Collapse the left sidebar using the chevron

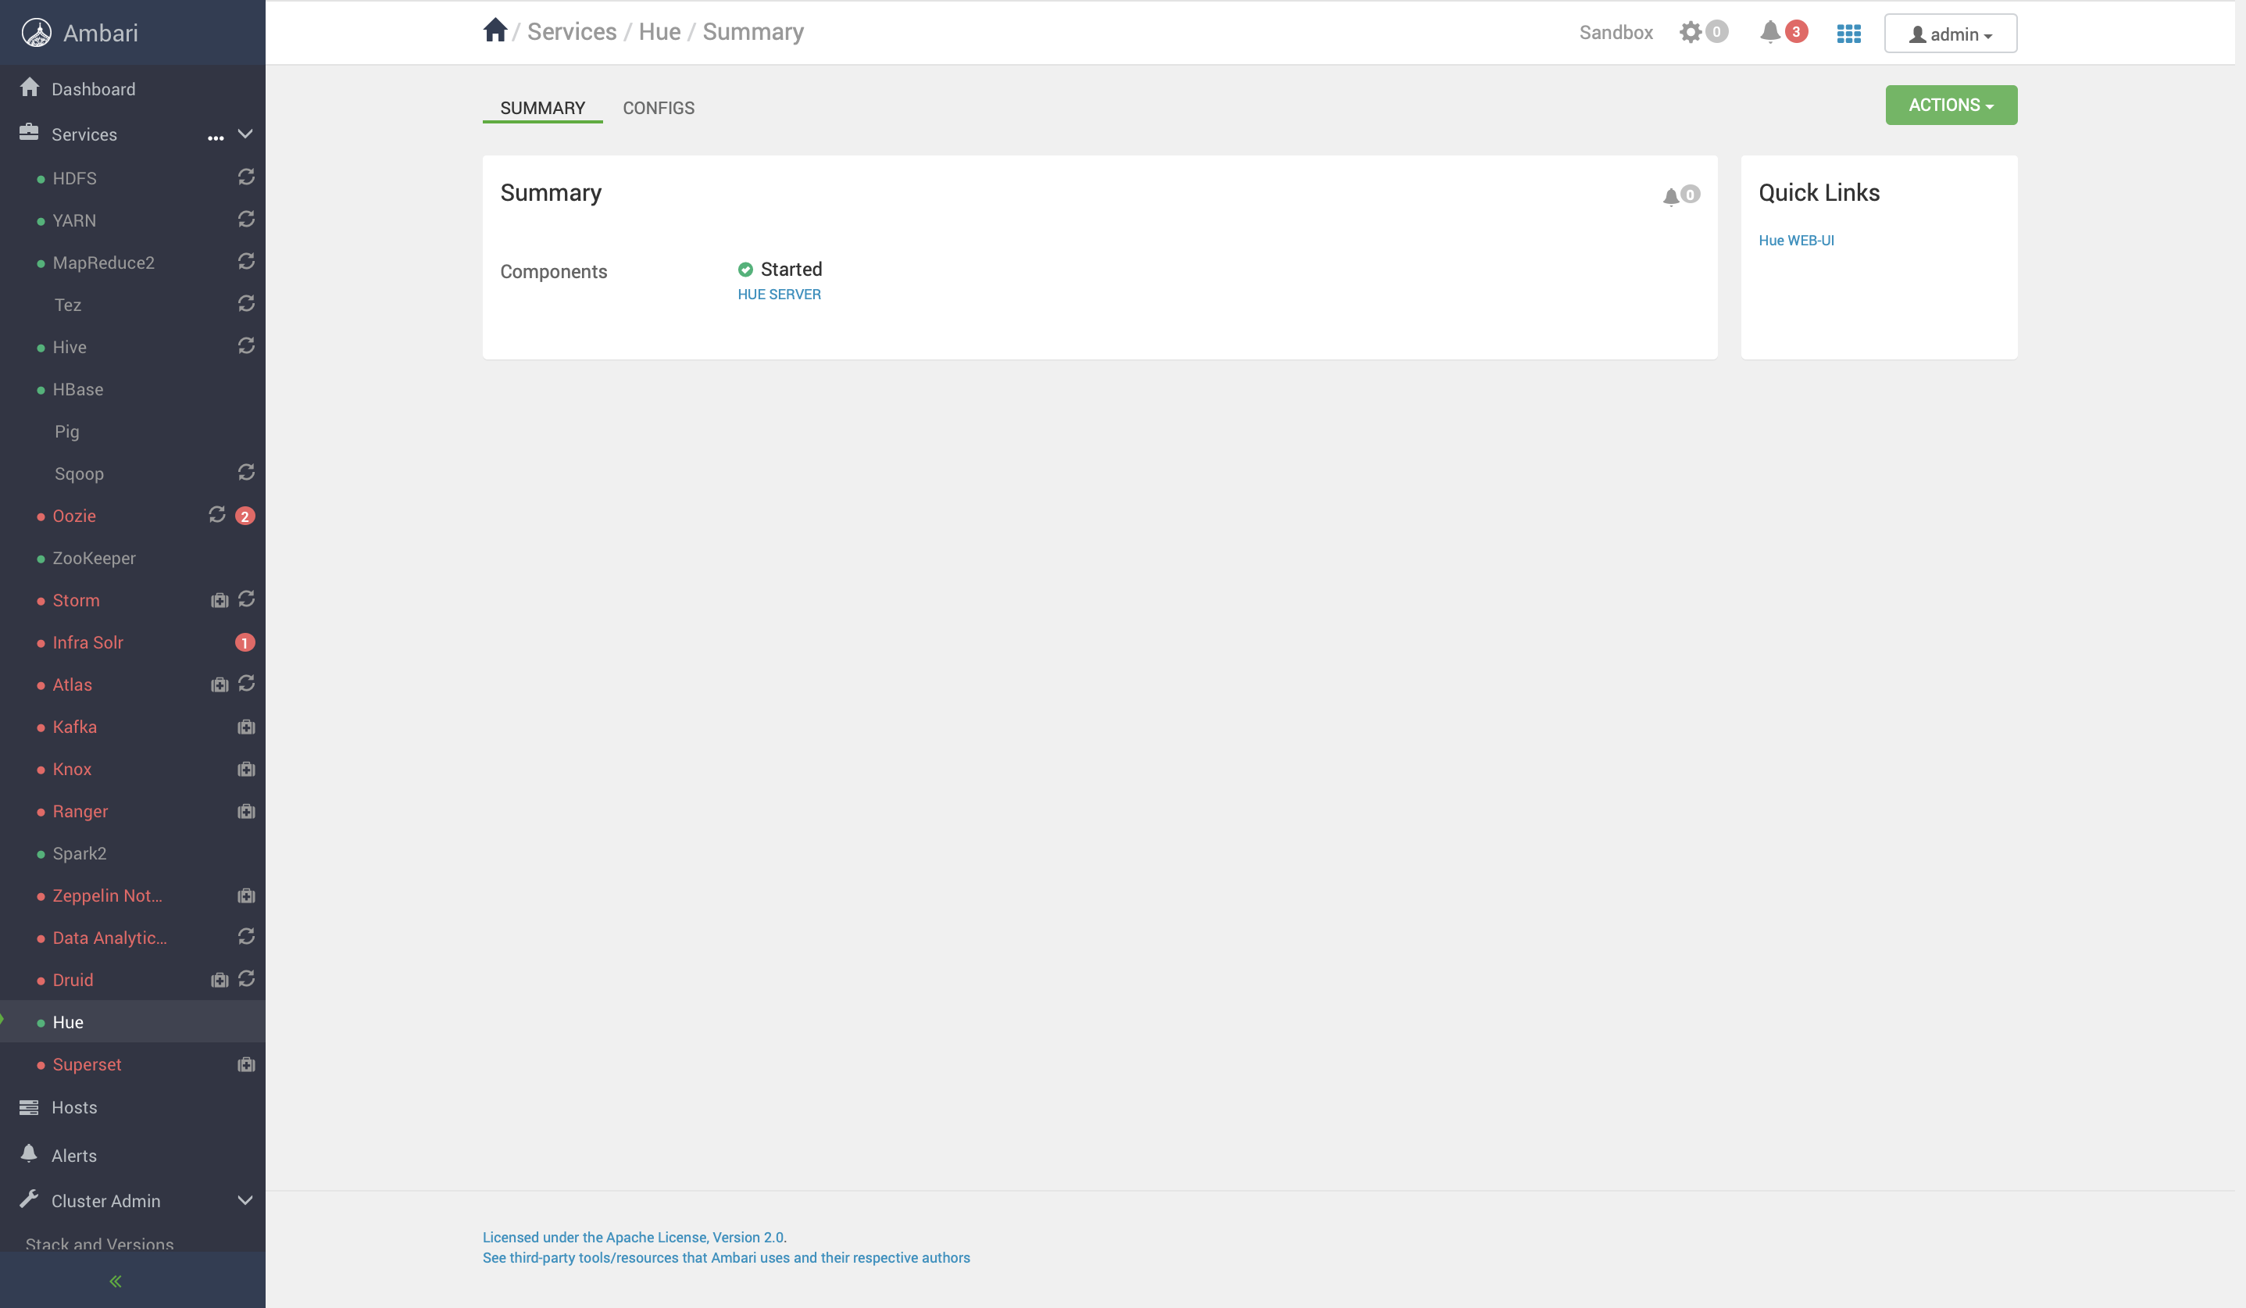coord(114,1281)
